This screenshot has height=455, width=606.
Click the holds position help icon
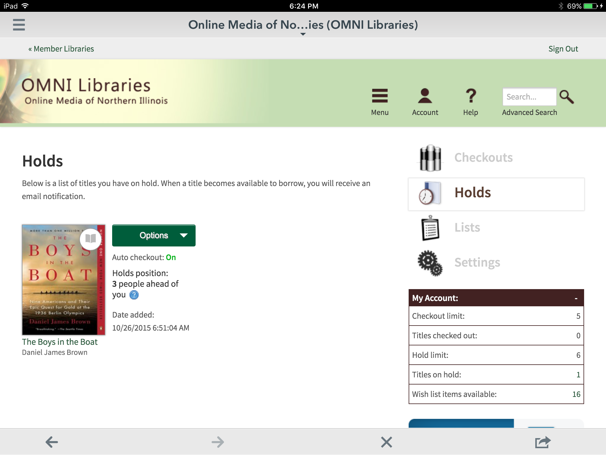tap(134, 295)
